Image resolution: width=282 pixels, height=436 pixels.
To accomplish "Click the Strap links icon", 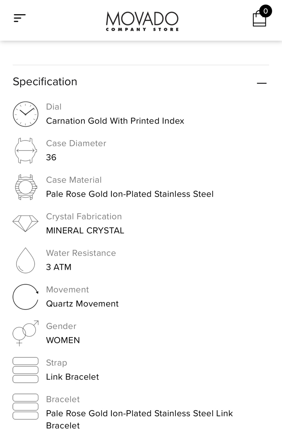I will 25,370.
